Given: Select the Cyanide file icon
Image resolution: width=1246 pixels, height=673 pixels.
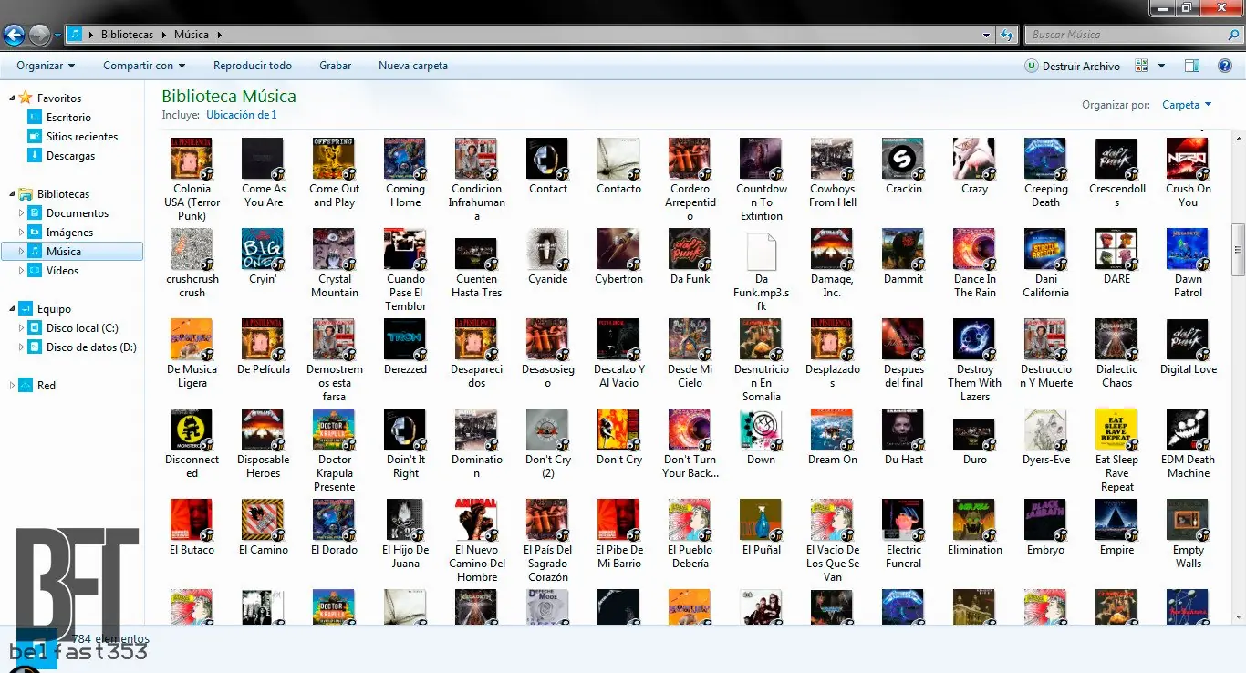Looking at the screenshot, I should pyautogui.click(x=547, y=249).
